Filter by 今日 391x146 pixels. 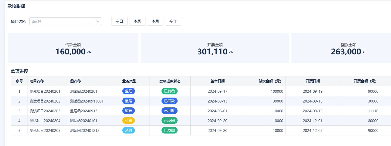tap(119, 21)
